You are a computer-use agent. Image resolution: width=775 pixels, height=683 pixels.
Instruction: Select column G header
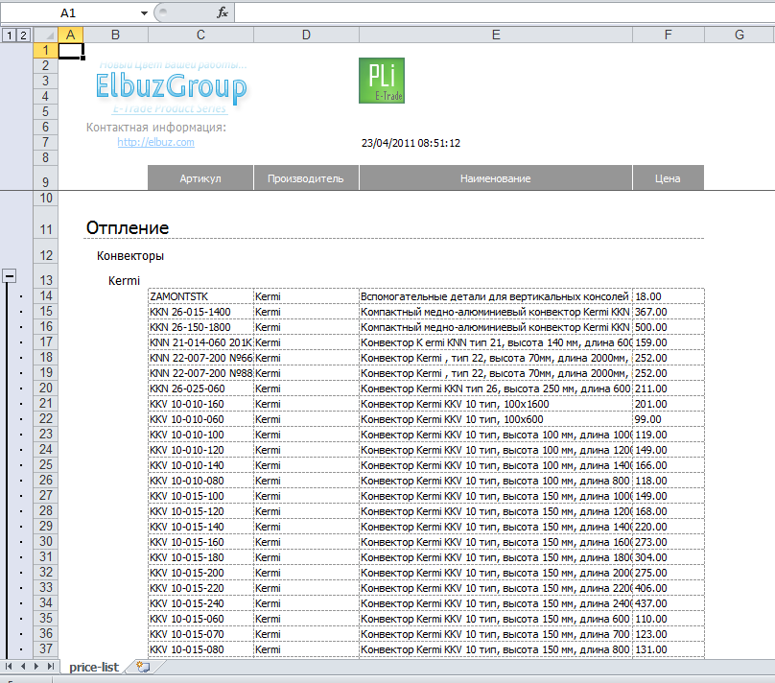[x=740, y=35]
